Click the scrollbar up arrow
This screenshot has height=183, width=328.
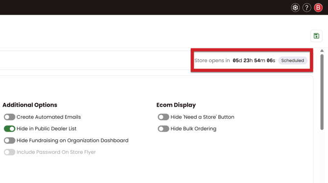pos(322,50)
